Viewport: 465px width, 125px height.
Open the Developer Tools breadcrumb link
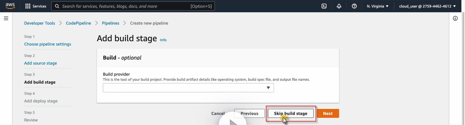pos(40,23)
